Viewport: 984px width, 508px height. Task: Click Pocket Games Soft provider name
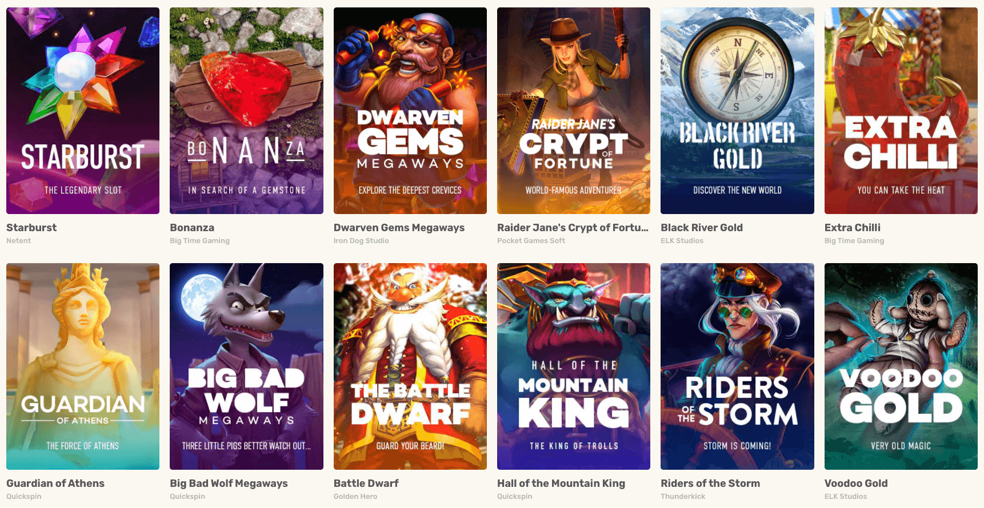tap(531, 241)
